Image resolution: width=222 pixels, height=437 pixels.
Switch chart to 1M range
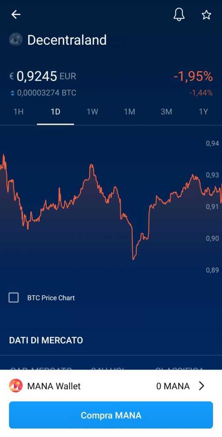(129, 112)
